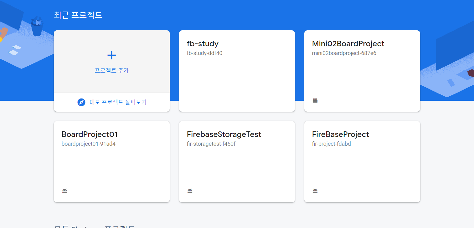474x228 pixels.
Task: Click Android icon on FirebaseStorageTest card
Action: tap(190, 191)
